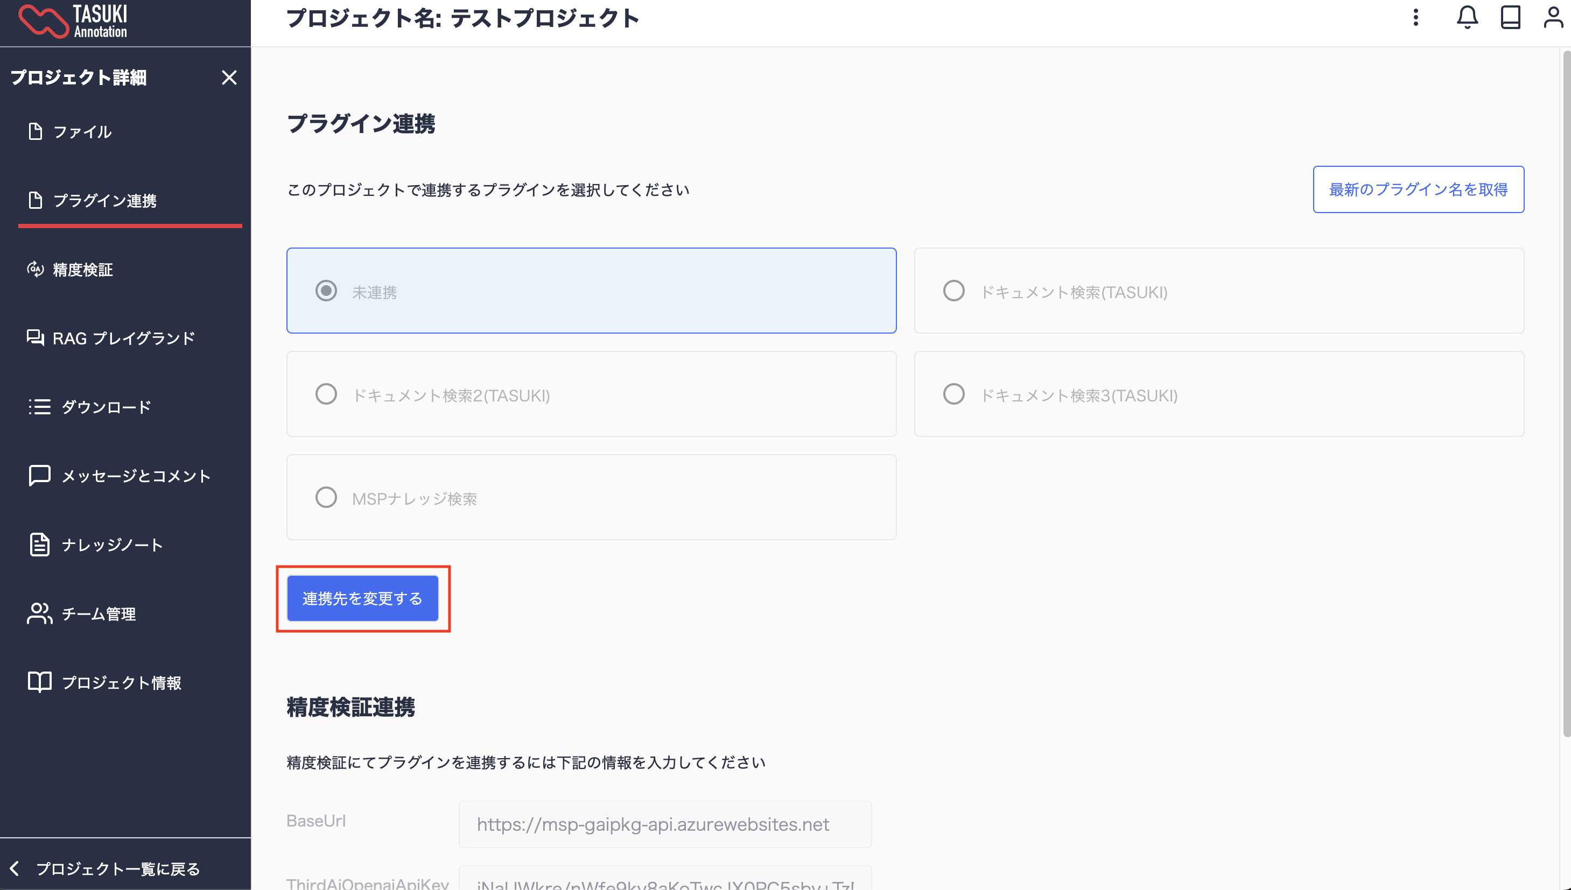Open the notifications bell icon
Viewport: 1571px width, 890px height.
coord(1467,17)
